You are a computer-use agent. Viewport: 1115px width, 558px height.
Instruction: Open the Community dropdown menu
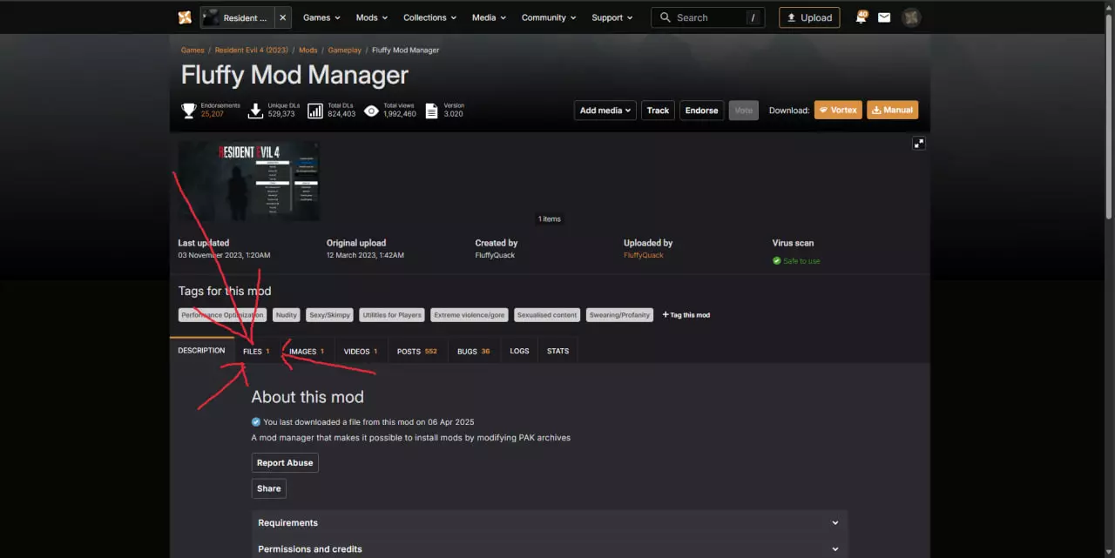click(549, 17)
